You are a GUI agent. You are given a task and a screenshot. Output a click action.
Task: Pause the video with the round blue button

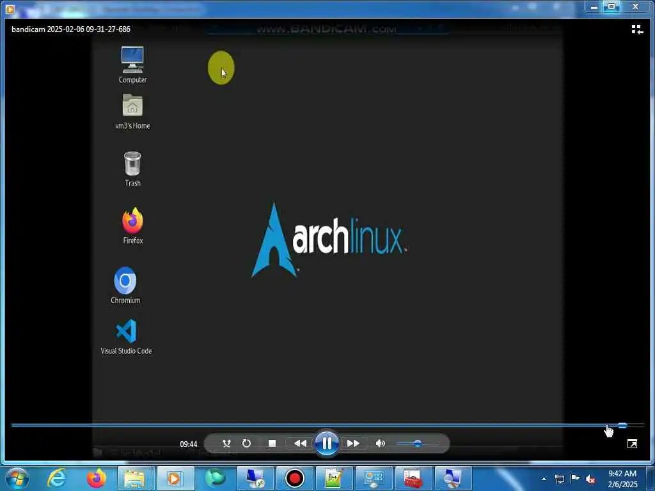point(327,443)
